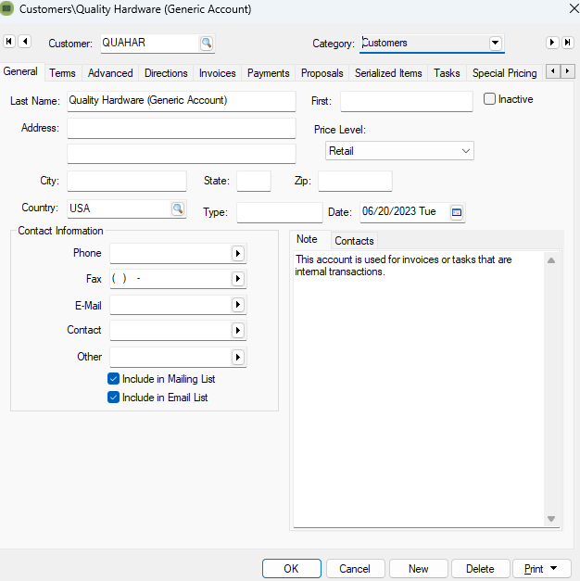Click the State field
This screenshot has height=581, width=580.
tap(254, 181)
